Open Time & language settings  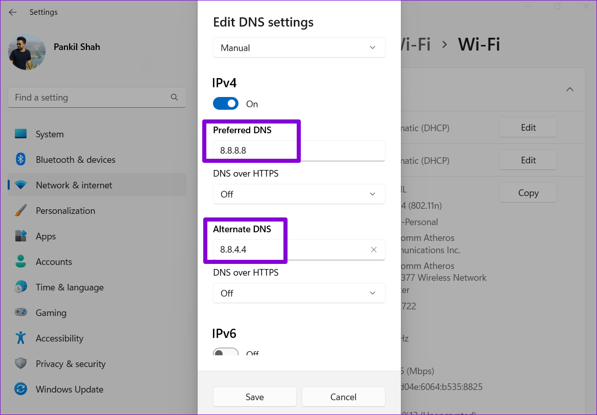(x=69, y=287)
